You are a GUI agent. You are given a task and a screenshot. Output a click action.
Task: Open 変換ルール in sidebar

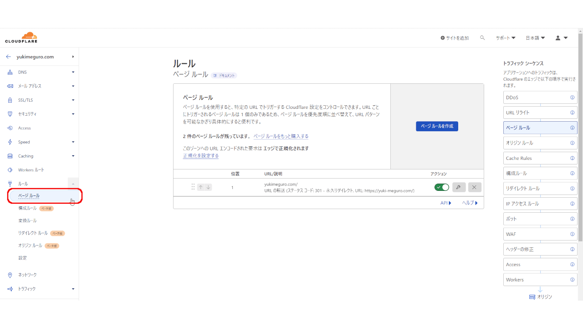(27, 220)
